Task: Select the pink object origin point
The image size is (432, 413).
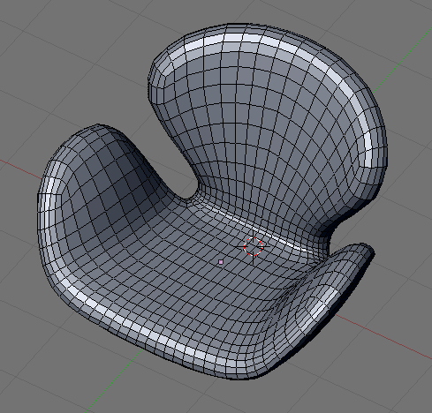Action: point(221,262)
